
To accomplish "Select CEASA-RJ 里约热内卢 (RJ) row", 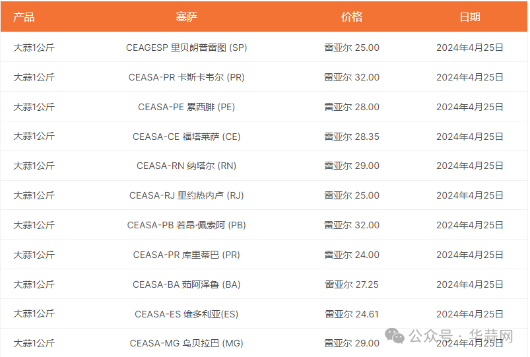I will click(264, 195).
